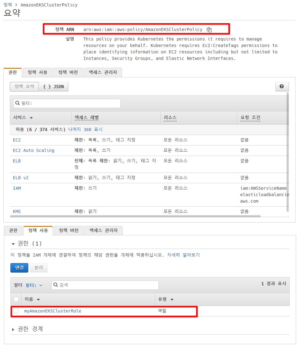Sort by the 서비스 column arrow
Image resolution: width=297 pixels, height=345 pixels.
coord(31,118)
